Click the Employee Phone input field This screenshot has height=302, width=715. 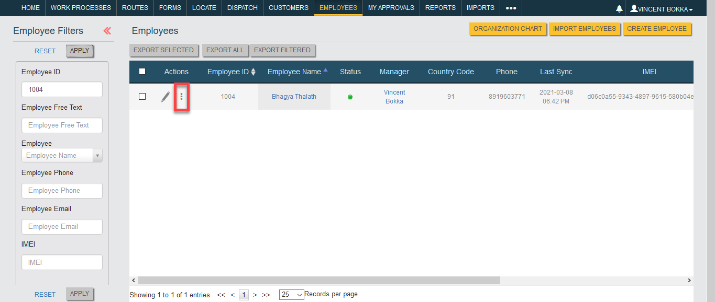click(62, 191)
